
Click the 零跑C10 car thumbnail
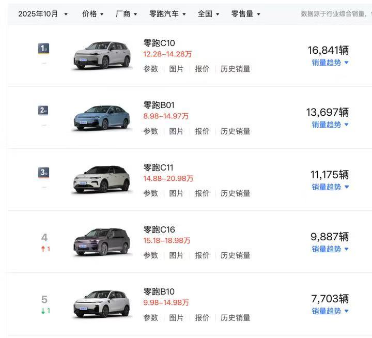coord(102,55)
